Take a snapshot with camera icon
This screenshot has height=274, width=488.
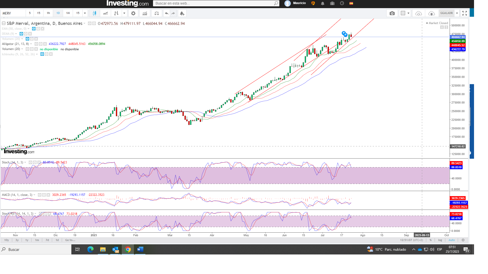[x=392, y=13]
